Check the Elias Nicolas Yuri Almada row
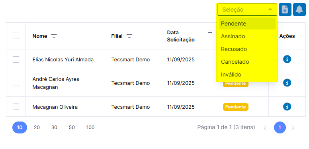Screen dimensions: 309x149 click(16, 59)
